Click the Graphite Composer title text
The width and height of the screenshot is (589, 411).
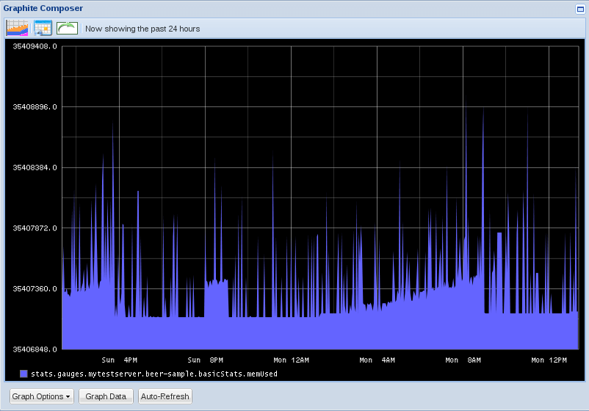43,8
